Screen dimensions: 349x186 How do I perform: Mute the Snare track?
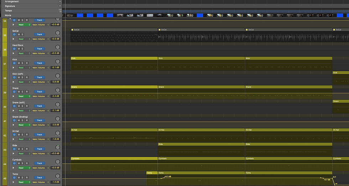point(19,92)
